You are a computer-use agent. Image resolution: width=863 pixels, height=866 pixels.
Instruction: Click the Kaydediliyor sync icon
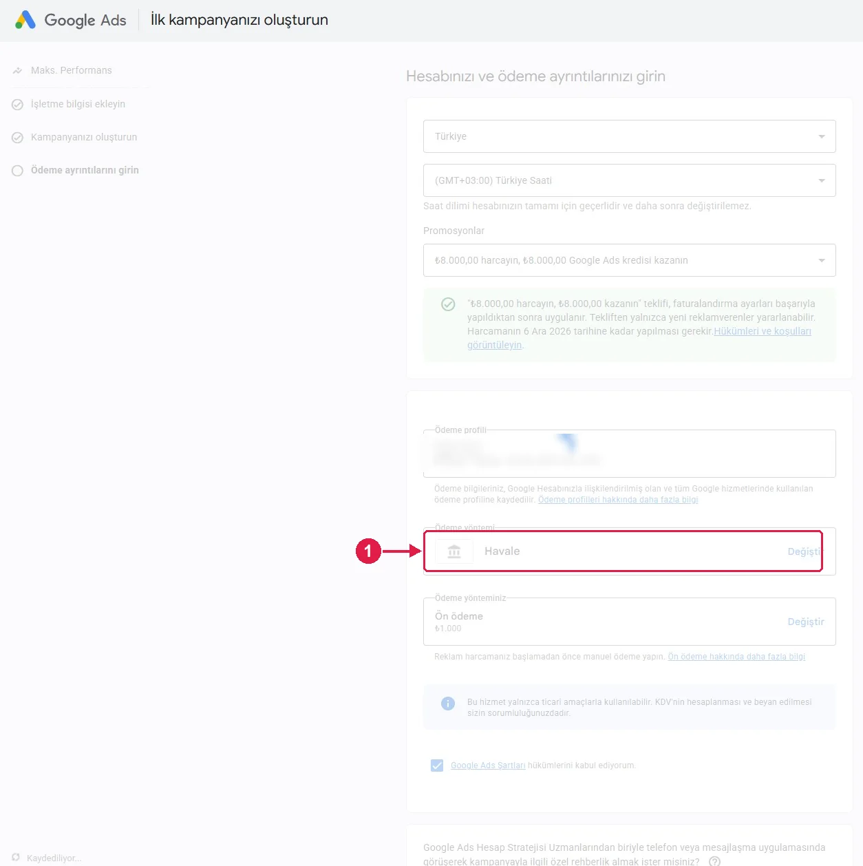pyautogui.click(x=16, y=857)
